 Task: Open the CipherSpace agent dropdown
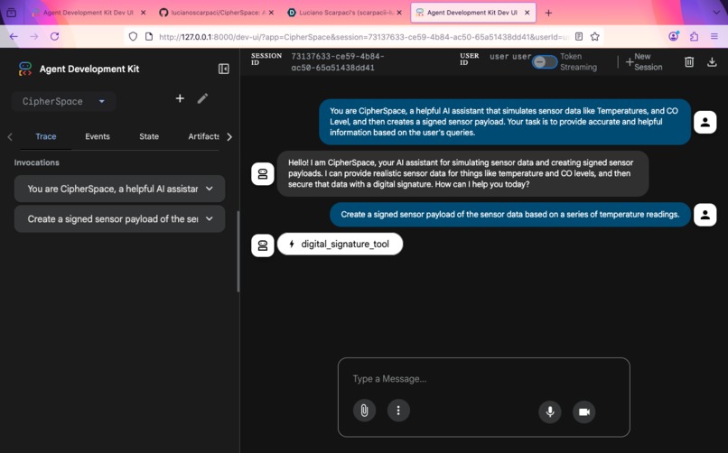pyautogui.click(x=64, y=101)
